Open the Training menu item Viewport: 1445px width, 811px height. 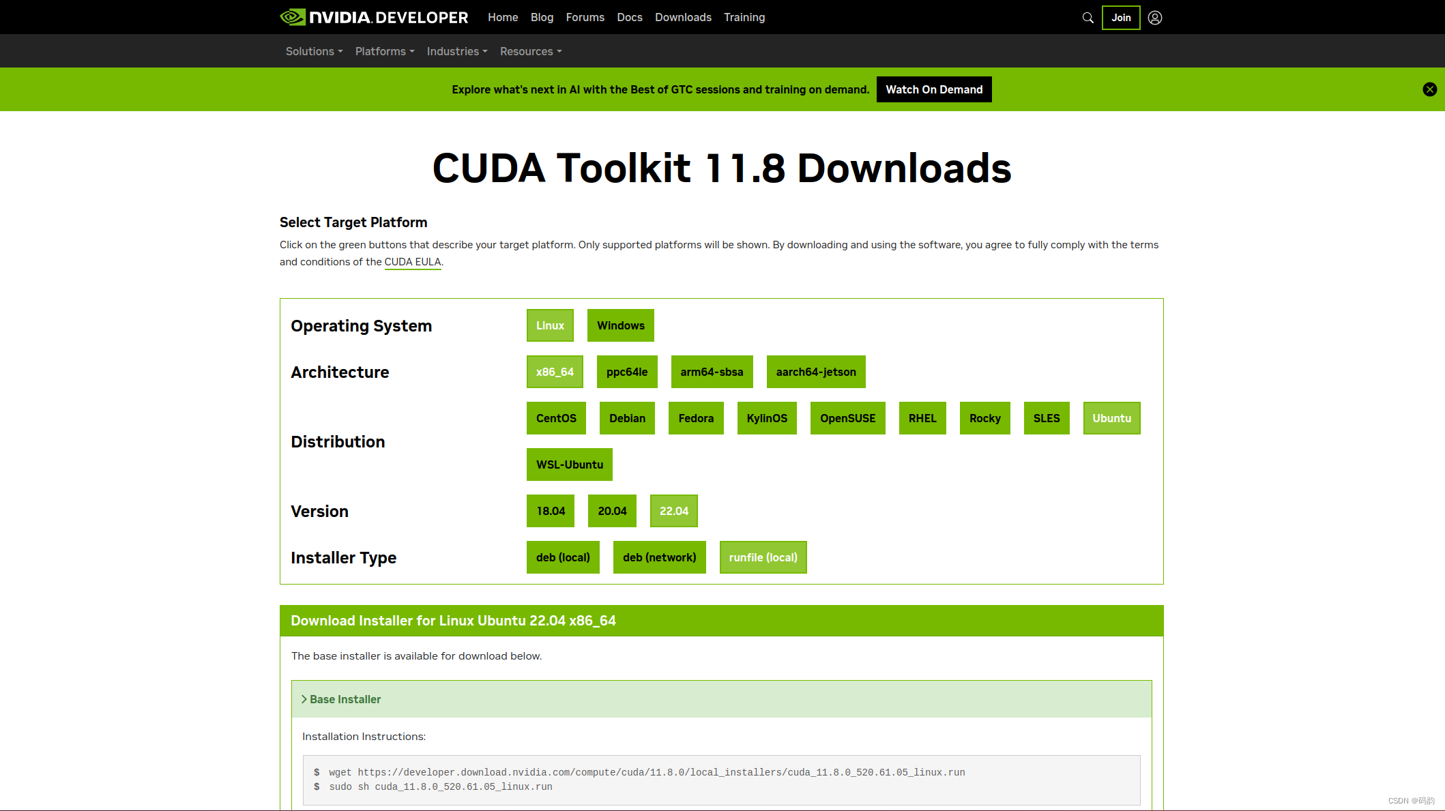pos(744,17)
